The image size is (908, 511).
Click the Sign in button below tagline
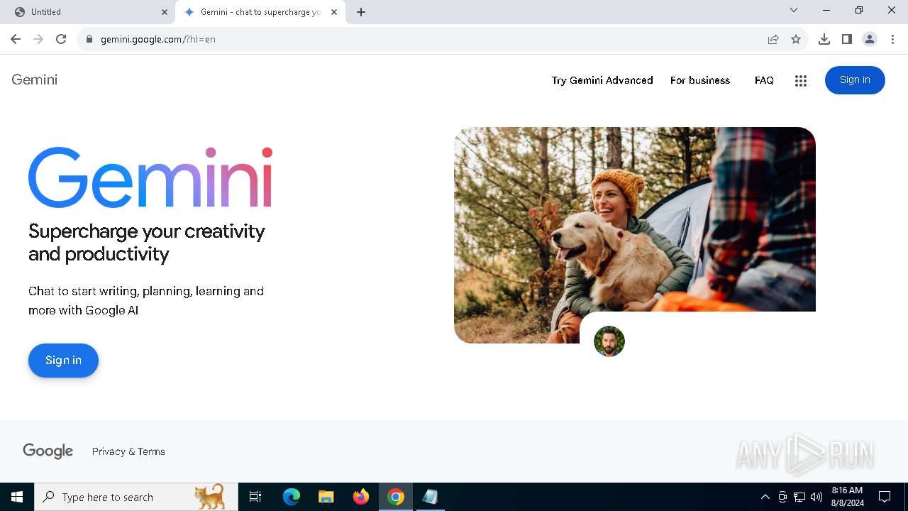click(x=63, y=361)
